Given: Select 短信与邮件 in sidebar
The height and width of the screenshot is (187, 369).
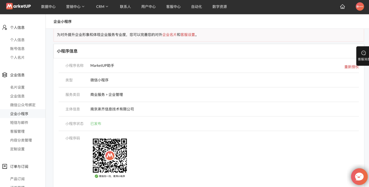Looking at the screenshot, I should 19,123.
